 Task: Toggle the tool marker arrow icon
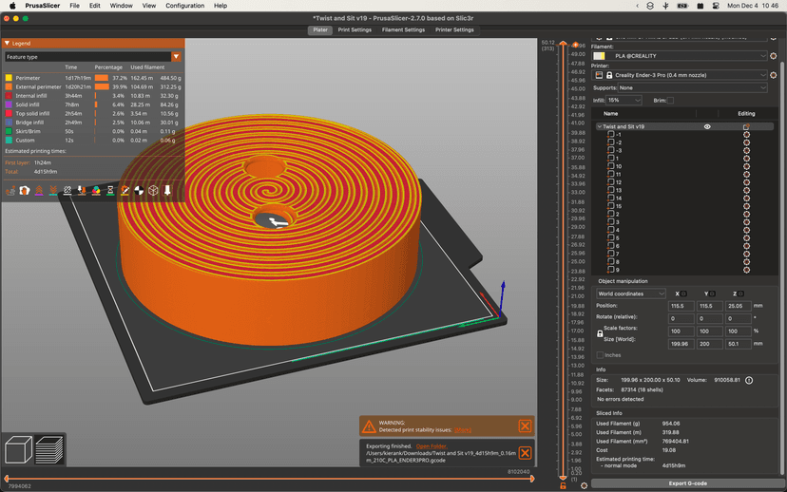(x=167, y=190)
